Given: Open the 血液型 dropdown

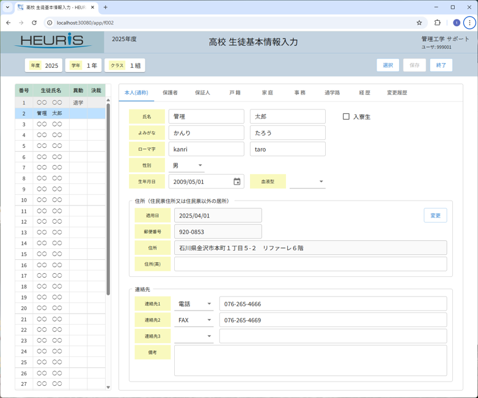Looking at the screenshot, I should (307, 182).
